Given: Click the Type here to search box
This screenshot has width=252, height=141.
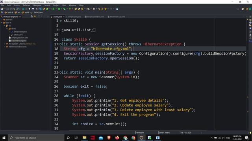Looking at the screenshot, I should pos(36,137).
